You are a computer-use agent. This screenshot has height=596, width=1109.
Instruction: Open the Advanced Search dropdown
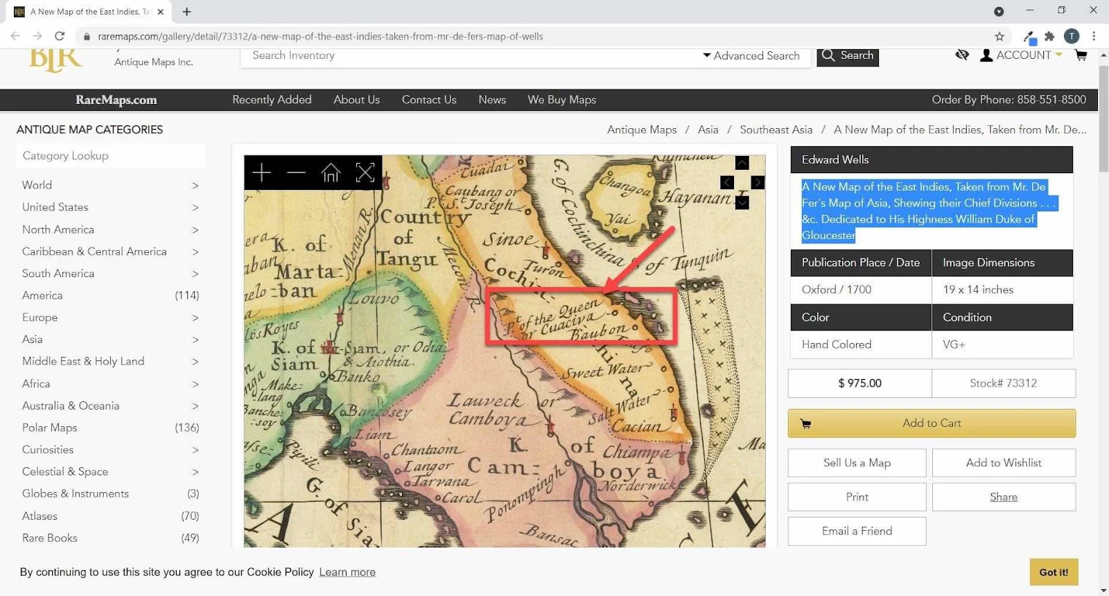click(x=751, y=55)
